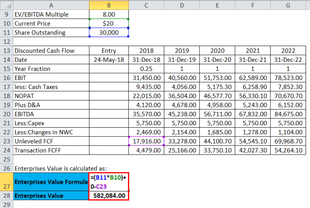310x208 pixels.
Task: Select the Enterprises Value Formula label cell
Action: [x=51, y=182]
